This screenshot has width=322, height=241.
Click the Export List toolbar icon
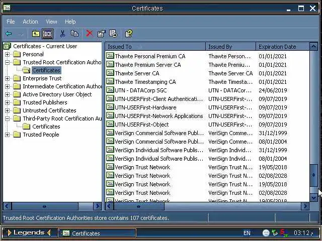coord(113,34)
